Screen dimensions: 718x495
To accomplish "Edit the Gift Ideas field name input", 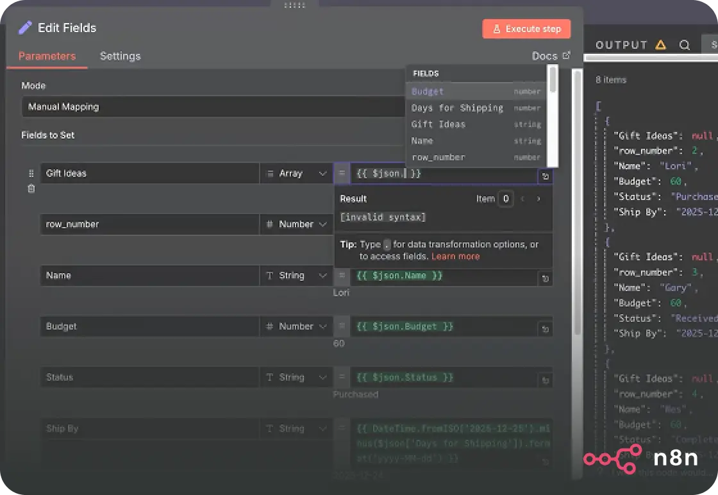I will pos(149,173).
